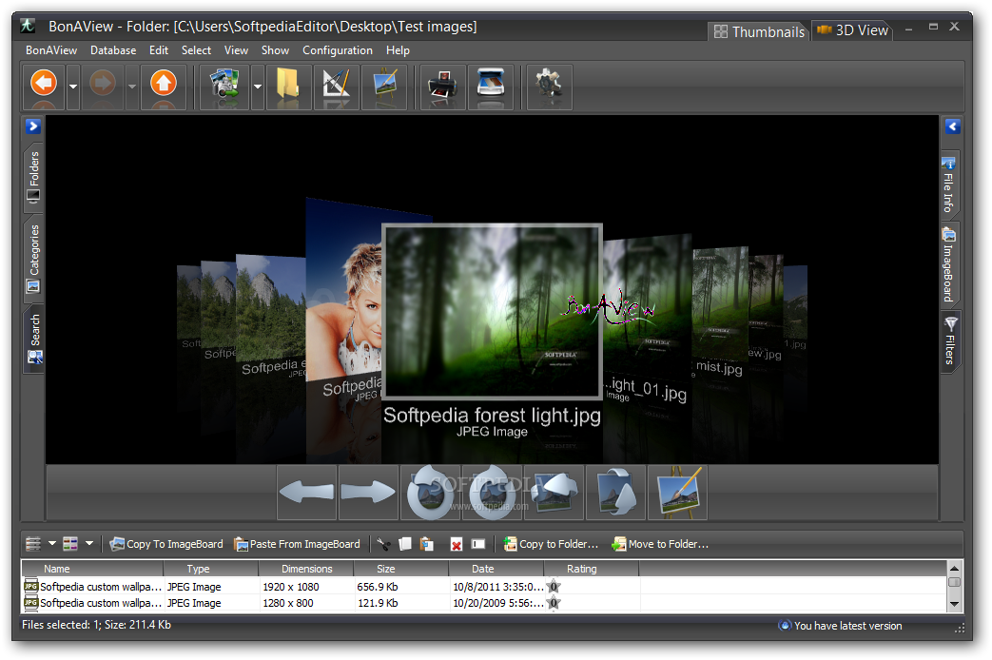Image resolution: width=992 pixels, height=660 pixels.
Task: Click the colored columns layout icon
Action: coord(70,544)
